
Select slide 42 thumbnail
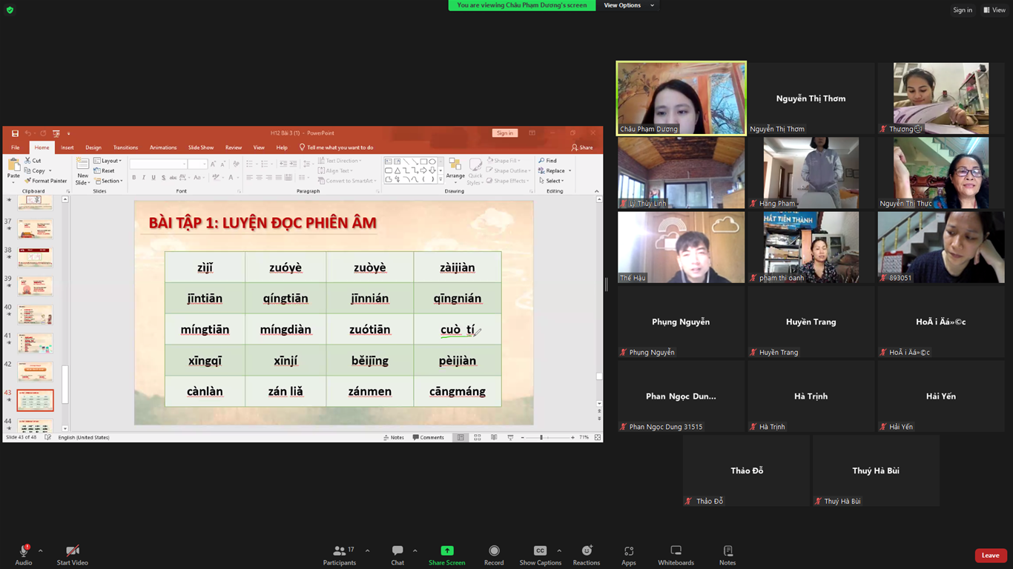pyautogui.click(x=35, y=372)
